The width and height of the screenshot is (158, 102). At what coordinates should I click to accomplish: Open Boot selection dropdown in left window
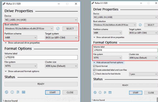pos(29,29)
